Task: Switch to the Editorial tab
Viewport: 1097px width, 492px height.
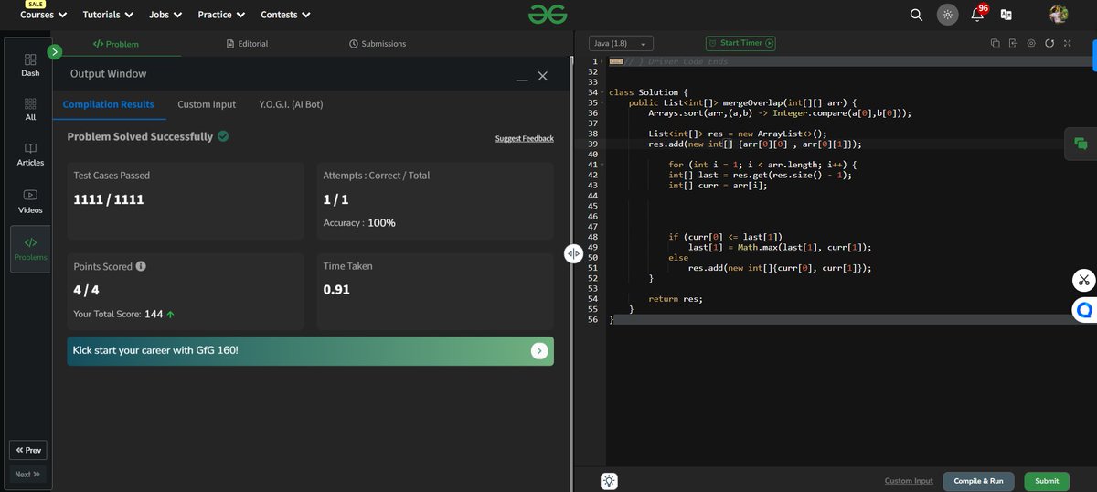Action: (247, 43)
